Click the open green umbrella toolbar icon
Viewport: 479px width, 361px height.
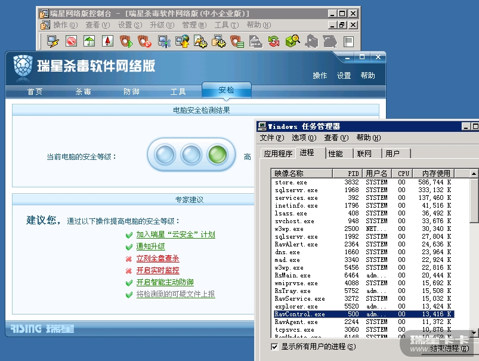coord(89,41)
